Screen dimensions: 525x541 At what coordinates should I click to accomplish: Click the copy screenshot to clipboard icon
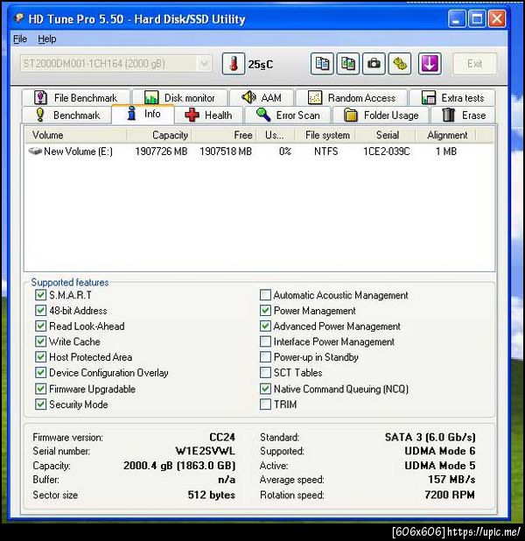(348, 64)
